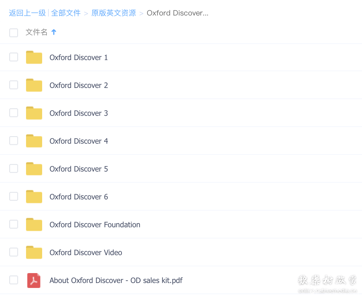Open the Oxford Discover 6 folder icon
This screenshot has height=296, width=362.
coord(34,197)
